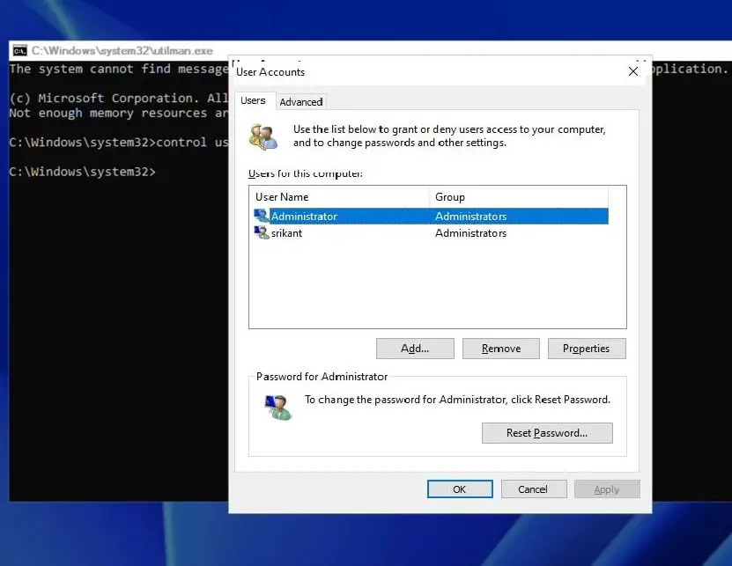
Task: Click the C:\Windows\system32> prompt line in the console
Action: pos(82,172)
